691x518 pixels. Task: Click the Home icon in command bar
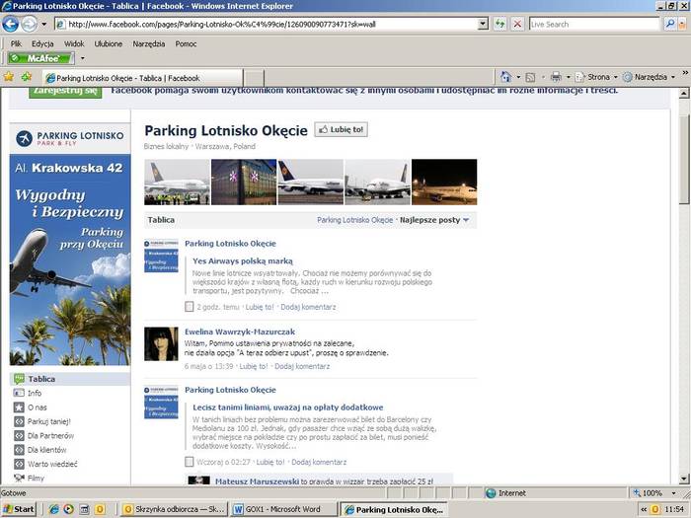tap(505, 77)
